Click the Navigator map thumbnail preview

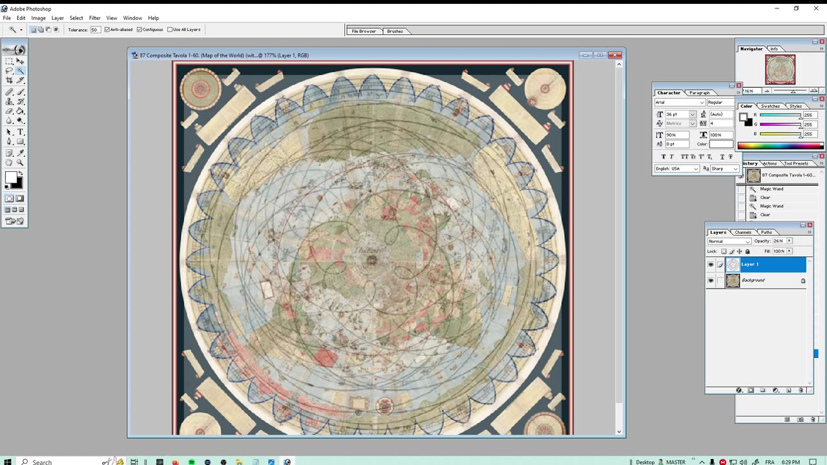780,70
